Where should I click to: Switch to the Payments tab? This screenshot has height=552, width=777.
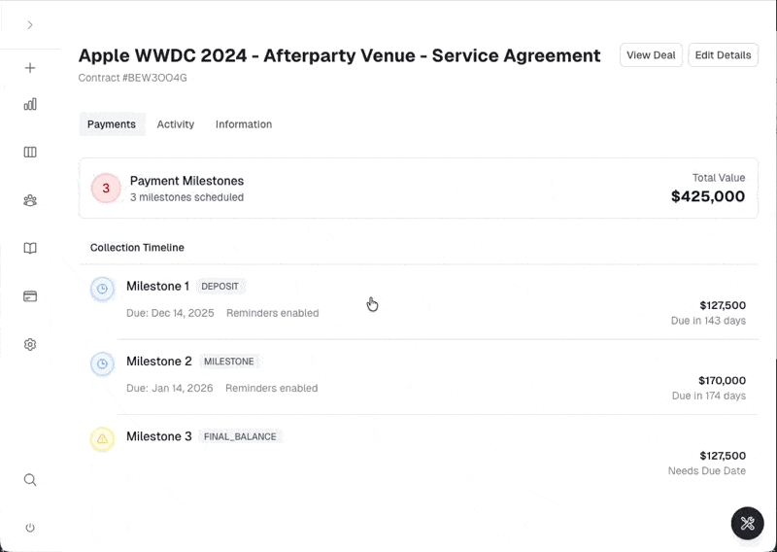[x=112, y=124]
